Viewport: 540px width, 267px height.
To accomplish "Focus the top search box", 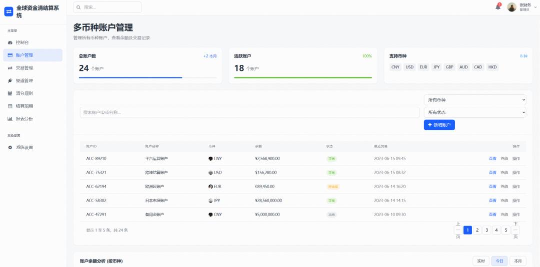I will pos(107,7).
